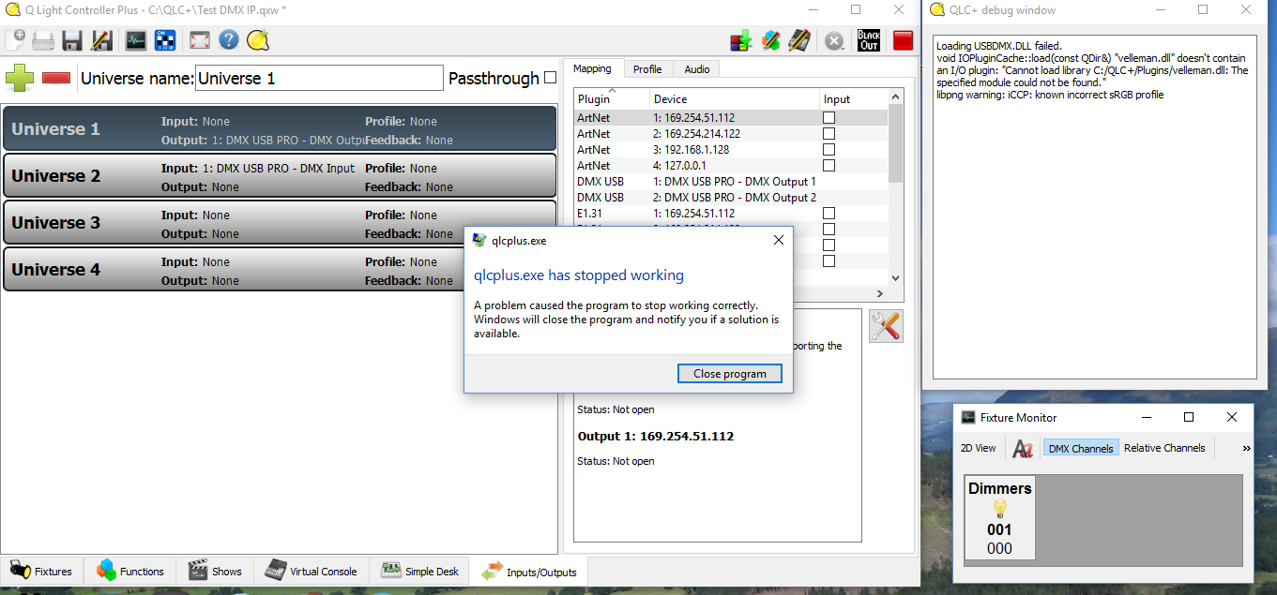Open a workspace file from toolbar
Viewport: 1277px width, 595px height.
(x=43, y=40)
